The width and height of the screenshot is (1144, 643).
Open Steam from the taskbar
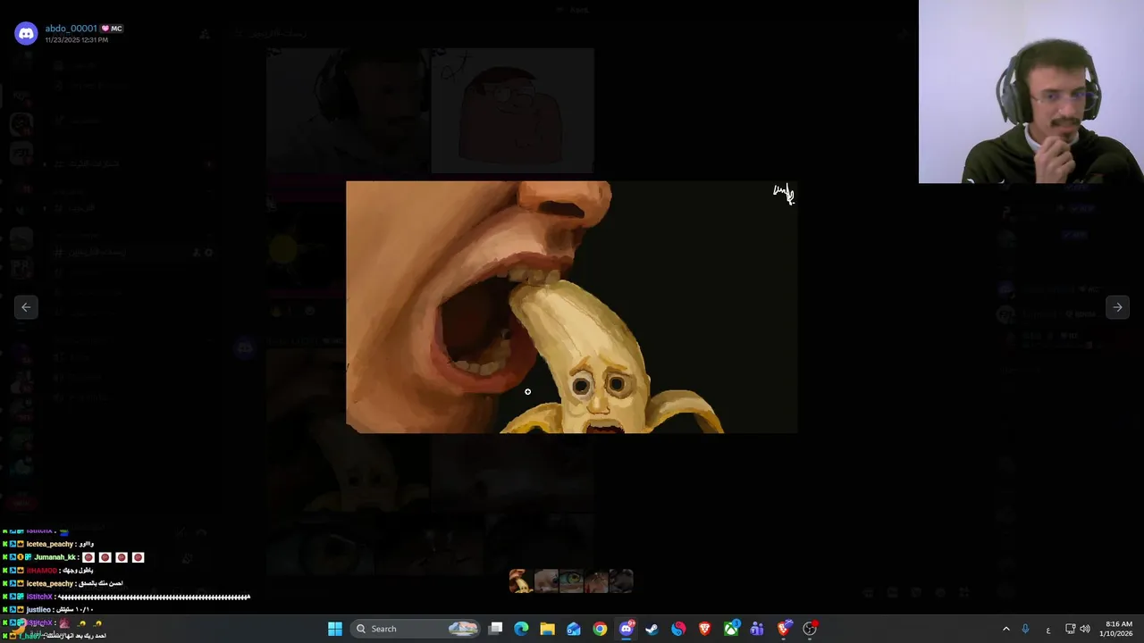(x=652, y=629)
